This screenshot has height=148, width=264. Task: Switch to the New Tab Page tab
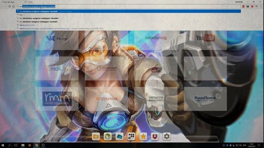[x=14, y=2]
